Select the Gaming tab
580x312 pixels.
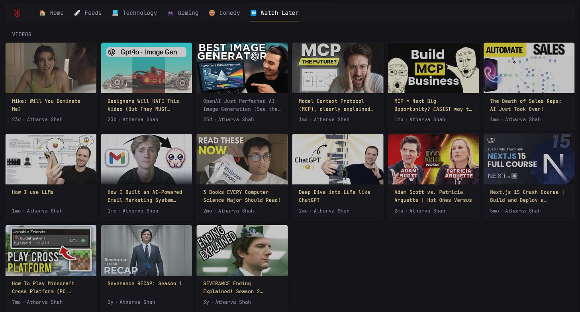182,13
